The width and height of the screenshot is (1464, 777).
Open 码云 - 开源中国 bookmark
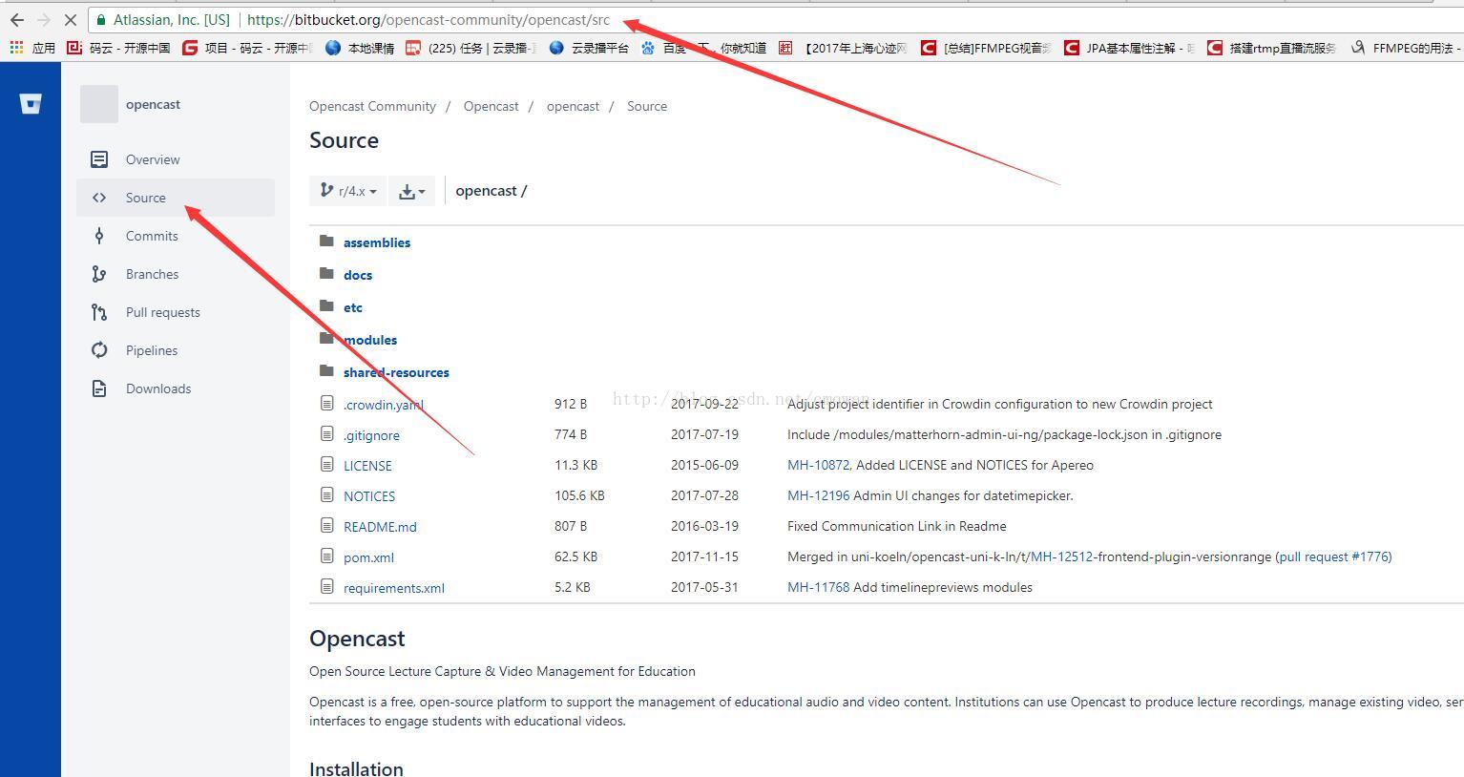118,48
